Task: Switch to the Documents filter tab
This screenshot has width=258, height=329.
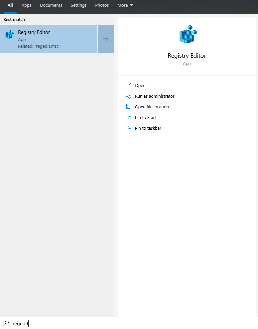Action: pyautogui.click(x=51, y=5)
